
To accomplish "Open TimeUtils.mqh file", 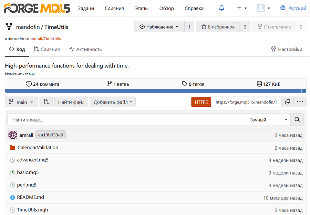I will click(32, 210).
